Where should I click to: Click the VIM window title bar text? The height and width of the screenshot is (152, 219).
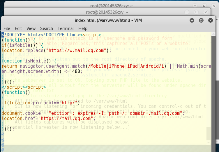coord(108,20)
